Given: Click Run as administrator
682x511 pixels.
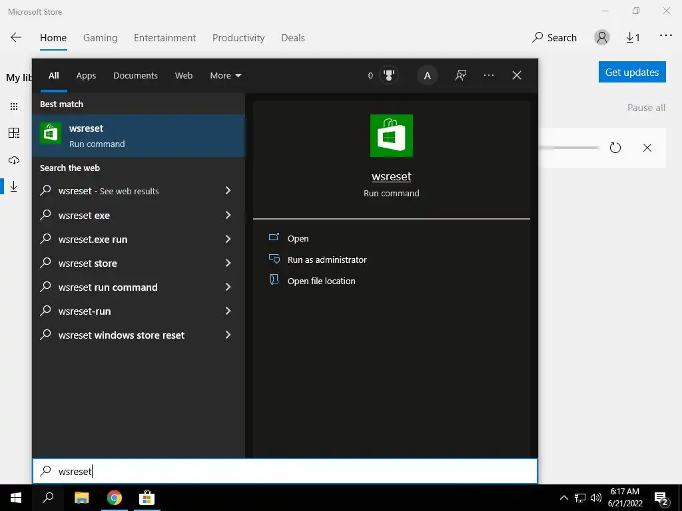Looking at the screenshot, I should [x=326, y=260].
